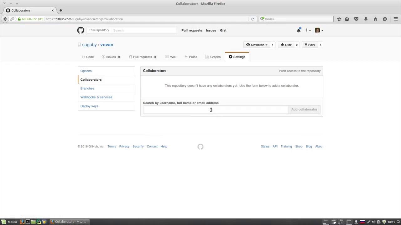Open the Shop footer link
The image size is (401, 225).
click(299, 146)
